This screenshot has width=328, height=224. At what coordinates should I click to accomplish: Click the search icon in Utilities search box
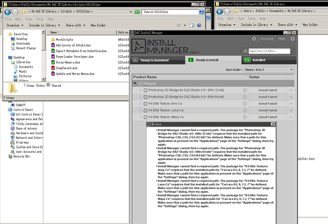coord(202,12)
